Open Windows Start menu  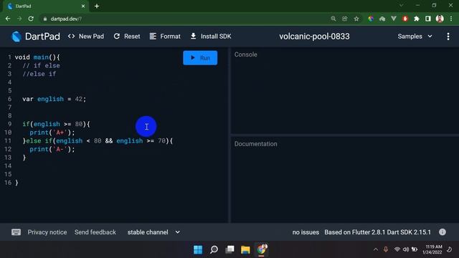[198, 249]
